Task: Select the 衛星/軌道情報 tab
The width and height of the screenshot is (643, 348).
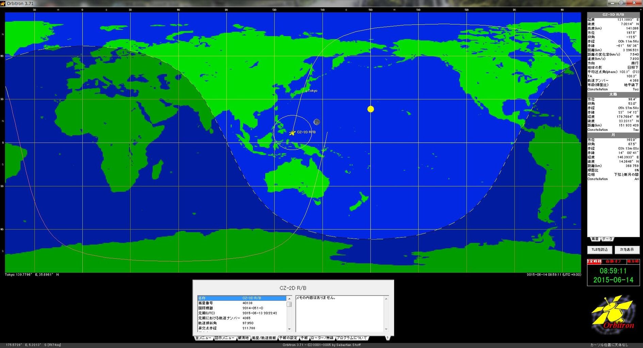Action: point(264,338)
